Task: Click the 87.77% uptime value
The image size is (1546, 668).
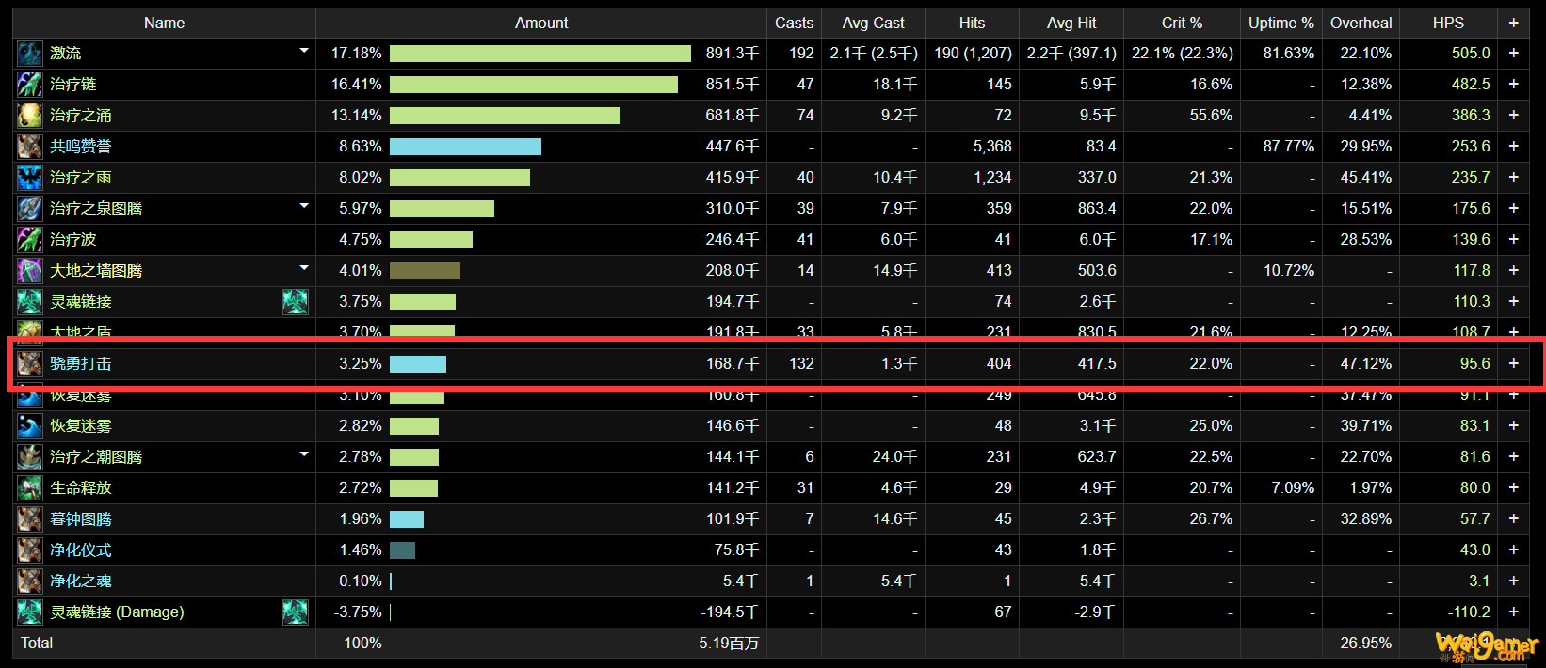Action: [x=1289, y=147]
